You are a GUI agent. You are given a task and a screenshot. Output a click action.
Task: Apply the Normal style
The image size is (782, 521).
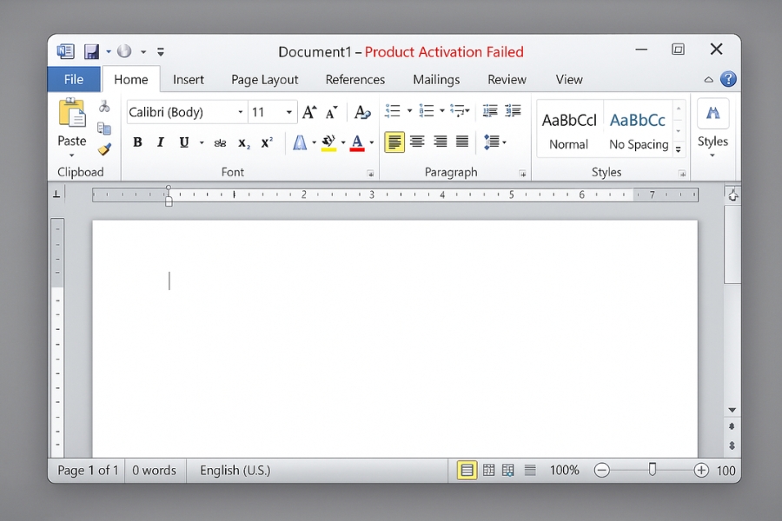[x=569, y=129]
